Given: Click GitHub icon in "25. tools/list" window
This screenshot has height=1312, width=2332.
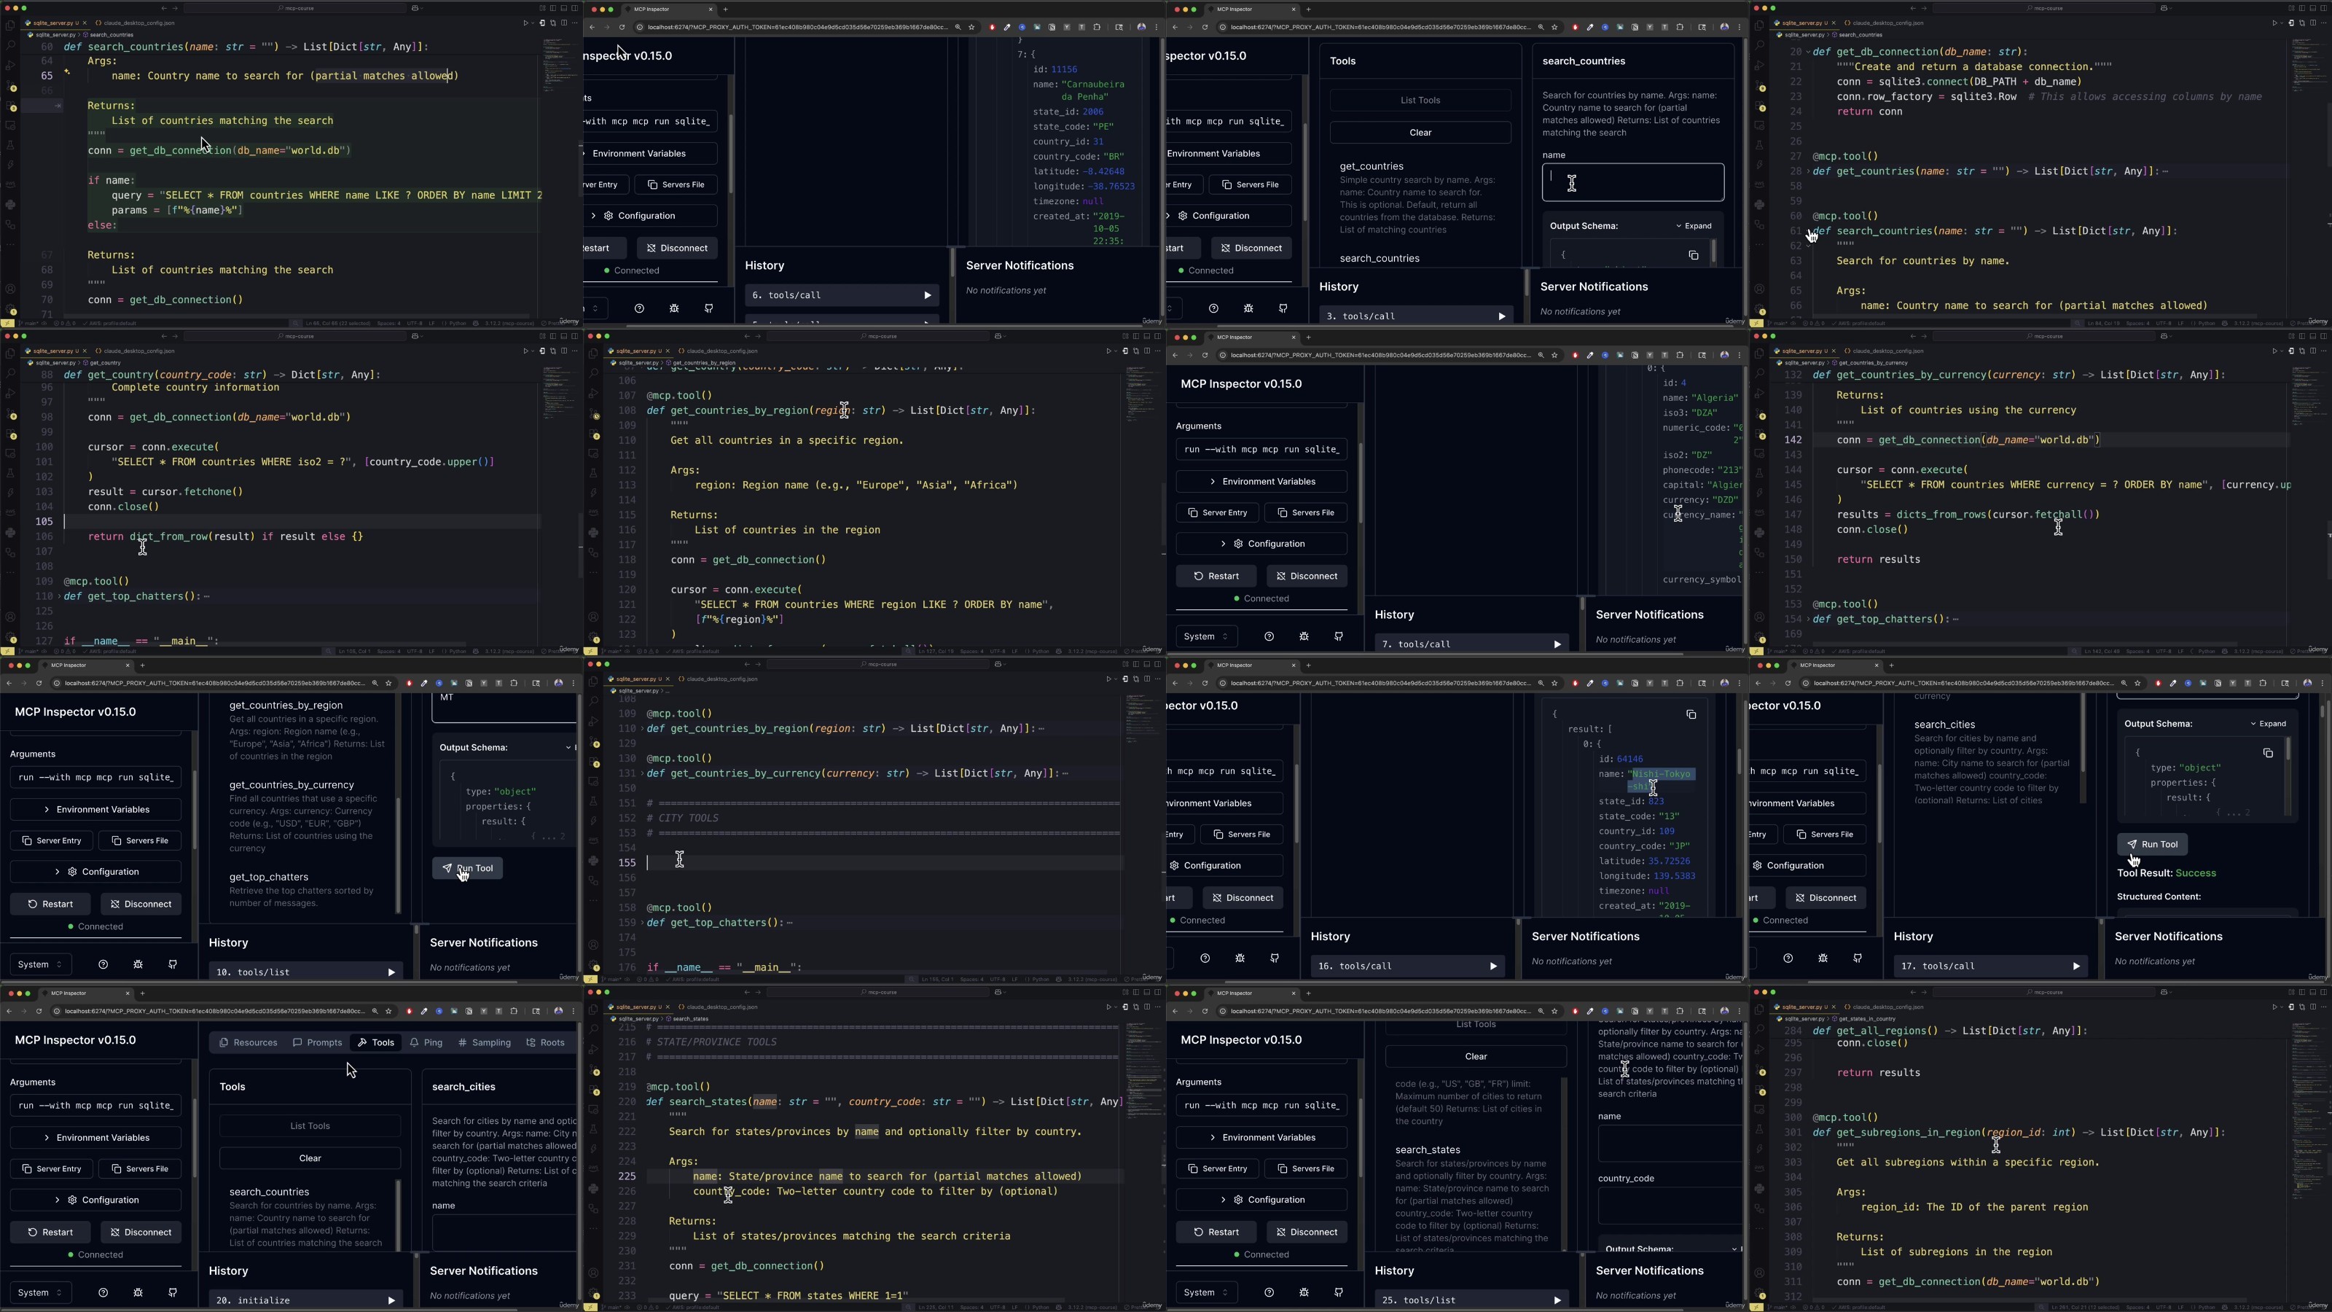Looking at the screenshot, I should tap(1339, 1292).
